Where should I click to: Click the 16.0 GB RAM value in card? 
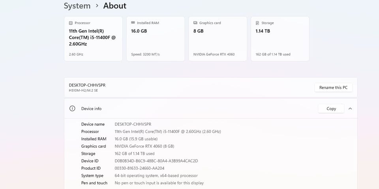pos(139,31)
